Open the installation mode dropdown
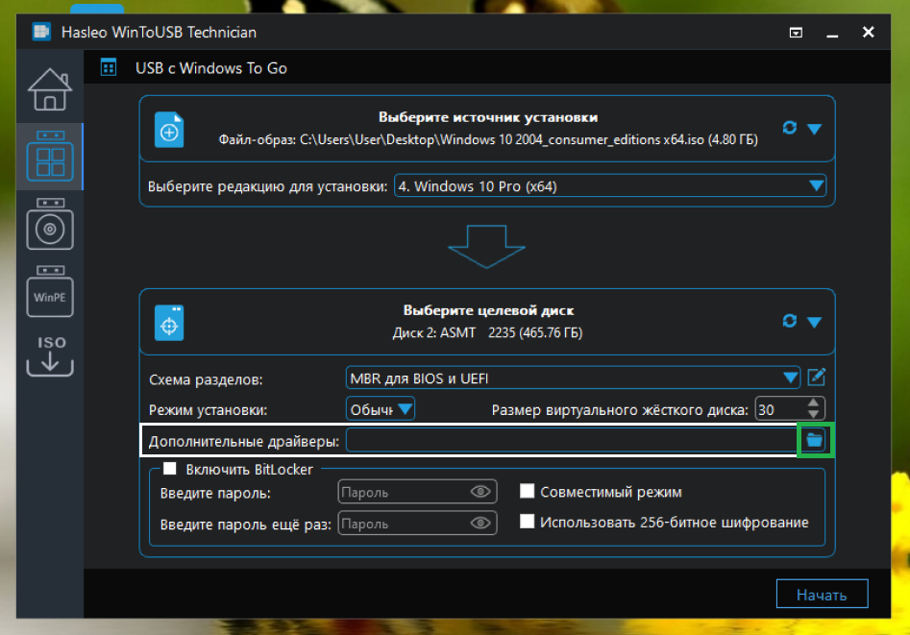Screen dimensions: 910x635 (x=404, y=407)
